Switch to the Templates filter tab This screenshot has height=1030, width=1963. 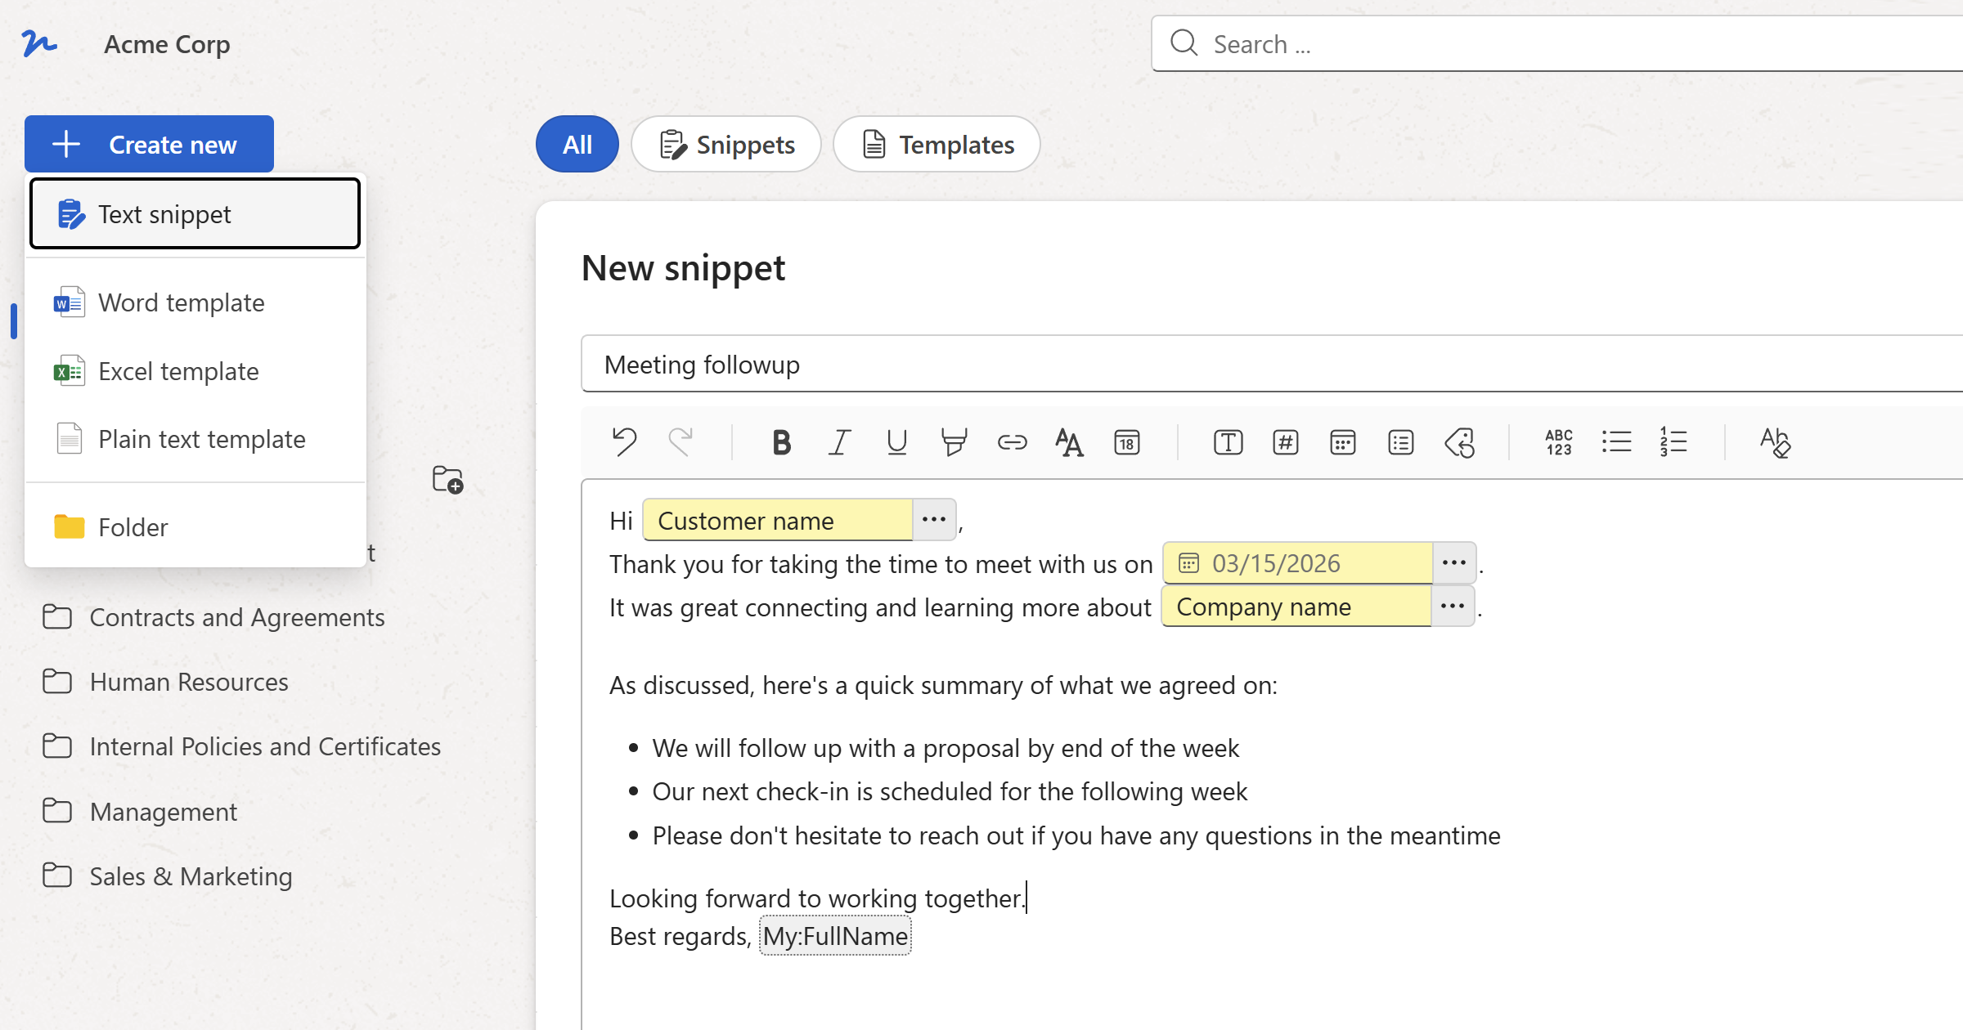pyautogui.click(x=937, y=144)
